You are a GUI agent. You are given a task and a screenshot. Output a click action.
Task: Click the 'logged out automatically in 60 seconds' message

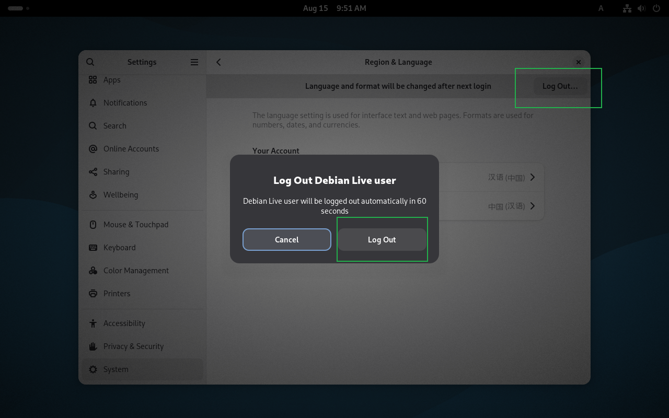point(334,206)
